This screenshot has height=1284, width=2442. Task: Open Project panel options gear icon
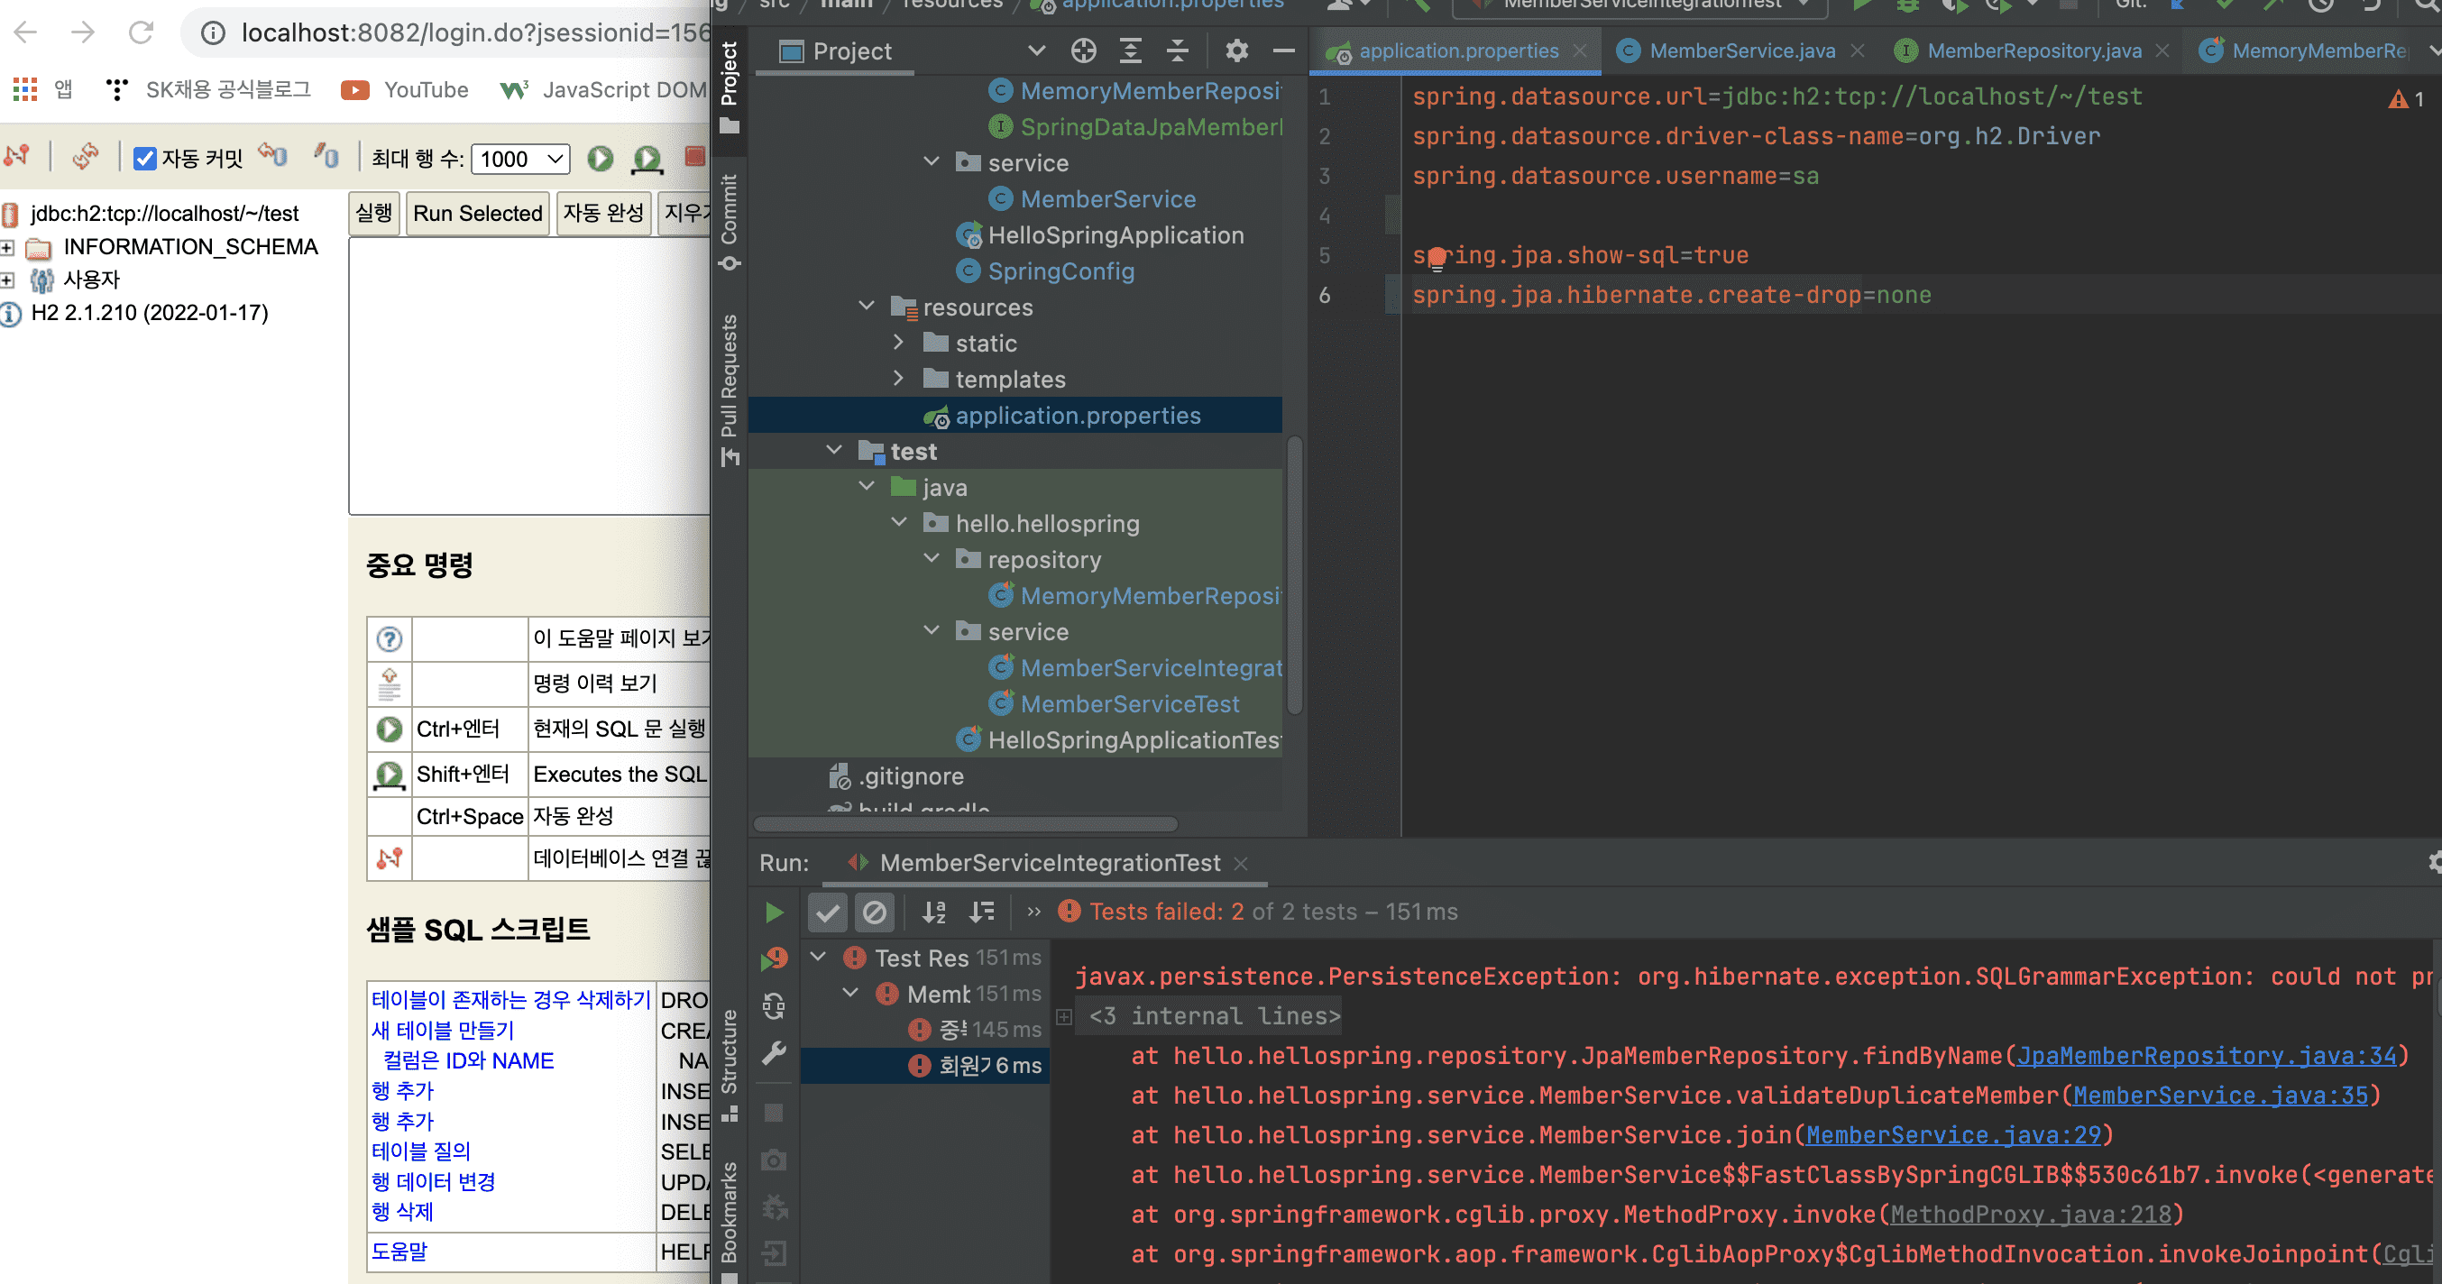(x=1236, y=51)
